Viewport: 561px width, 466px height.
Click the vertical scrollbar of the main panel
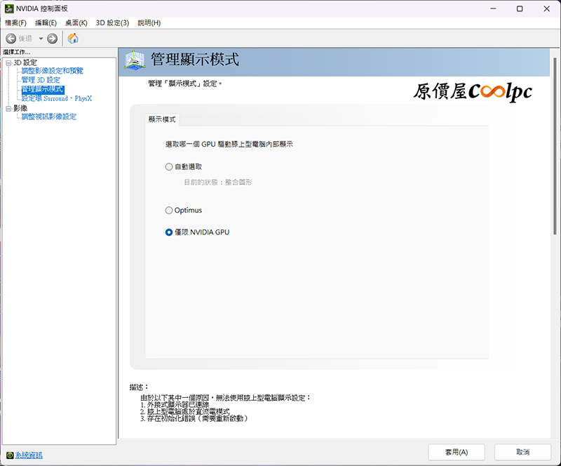pos(555,146)
